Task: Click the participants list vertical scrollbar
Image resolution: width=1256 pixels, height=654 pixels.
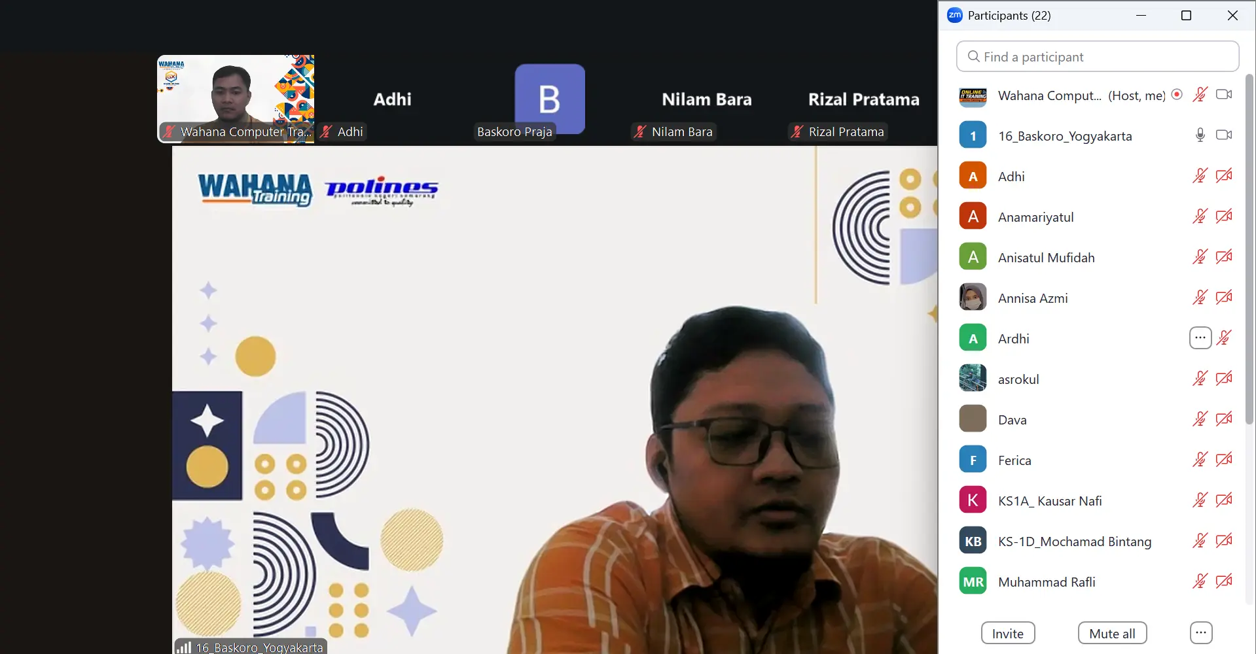Action: (1249, 249)
